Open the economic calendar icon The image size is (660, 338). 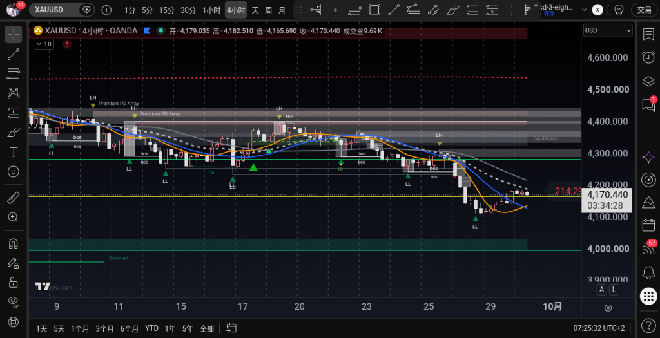(x=648, y=225)
